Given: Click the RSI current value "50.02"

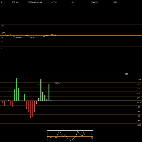Looking at the screenshot, I should [x=53, y=35].
